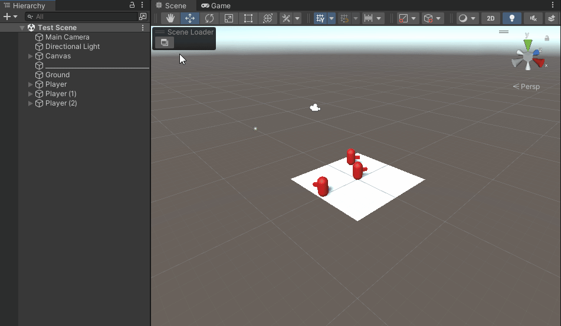Screen dimensions: 561x326
Task: Select the Scale tool
Action: tap(229, 18)
